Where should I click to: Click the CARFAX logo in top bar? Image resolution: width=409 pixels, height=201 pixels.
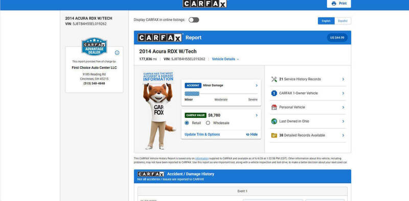pyautogui.click(x=204, y=4)
